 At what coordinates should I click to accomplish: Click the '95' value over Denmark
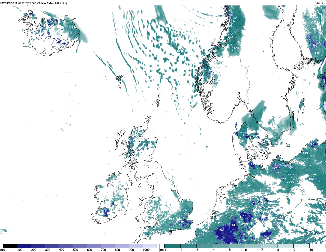(250, 138)
